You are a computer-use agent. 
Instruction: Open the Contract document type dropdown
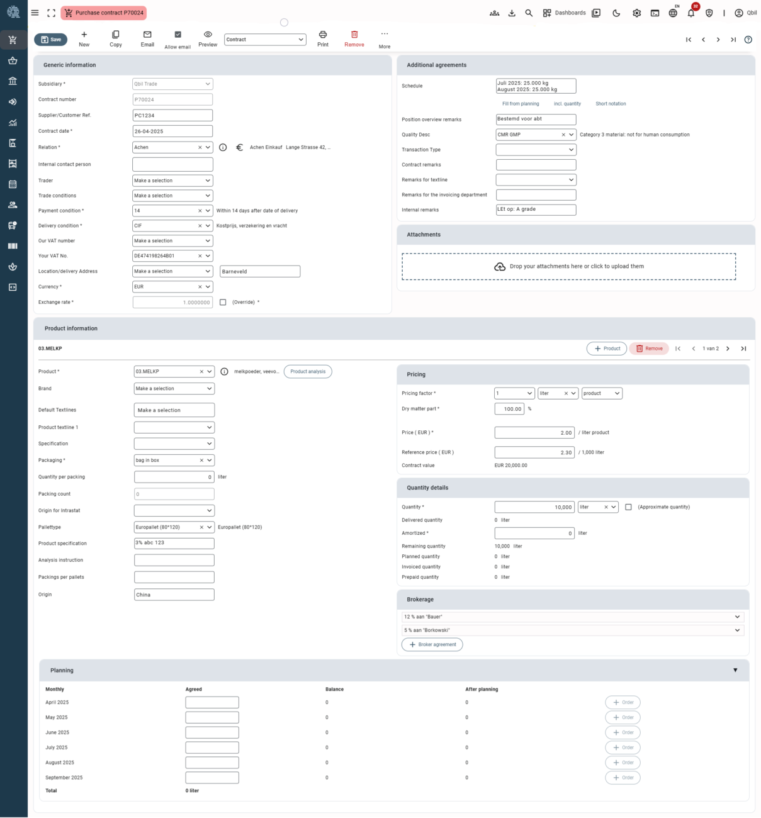tap(265, 40)
